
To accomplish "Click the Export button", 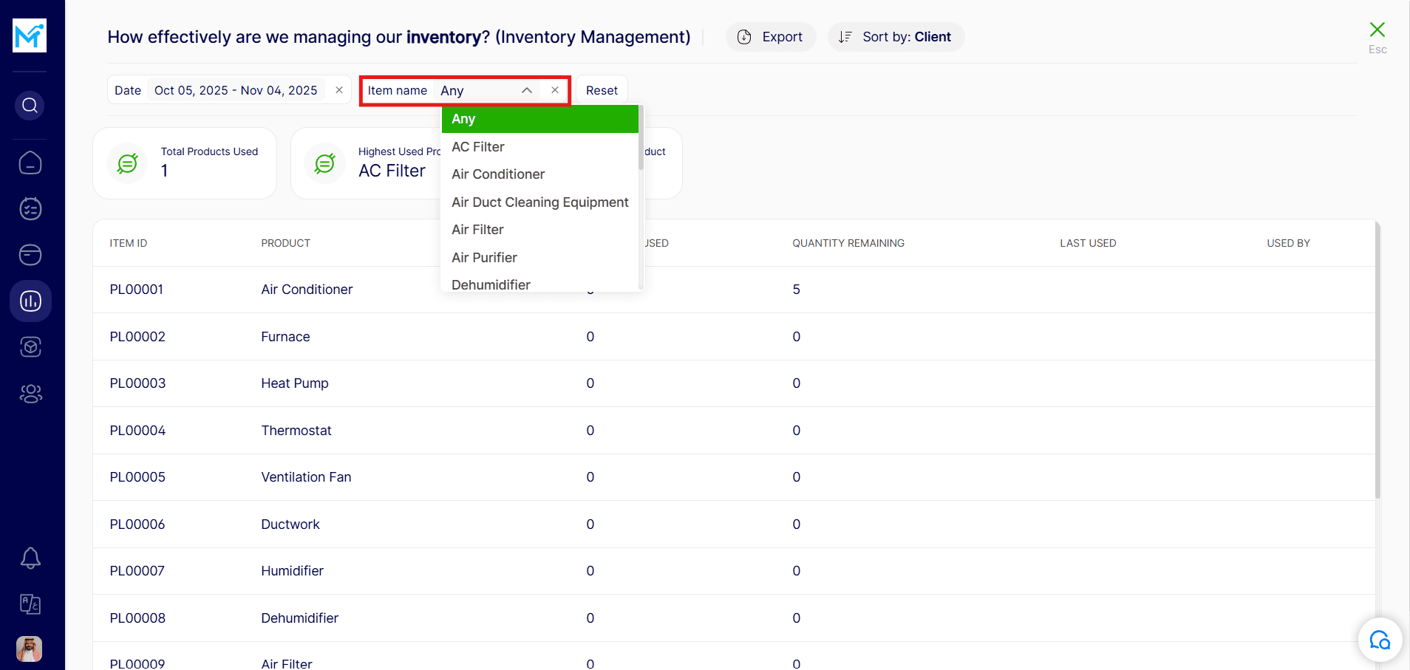I will click(771, 37).
